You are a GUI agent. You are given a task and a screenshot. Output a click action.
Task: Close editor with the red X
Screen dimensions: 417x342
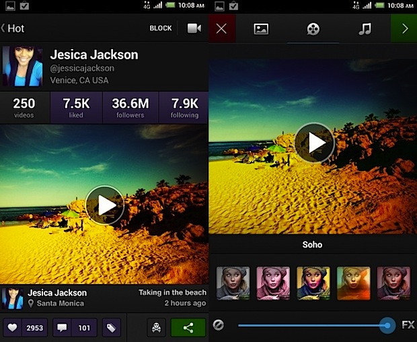[221, 29]
